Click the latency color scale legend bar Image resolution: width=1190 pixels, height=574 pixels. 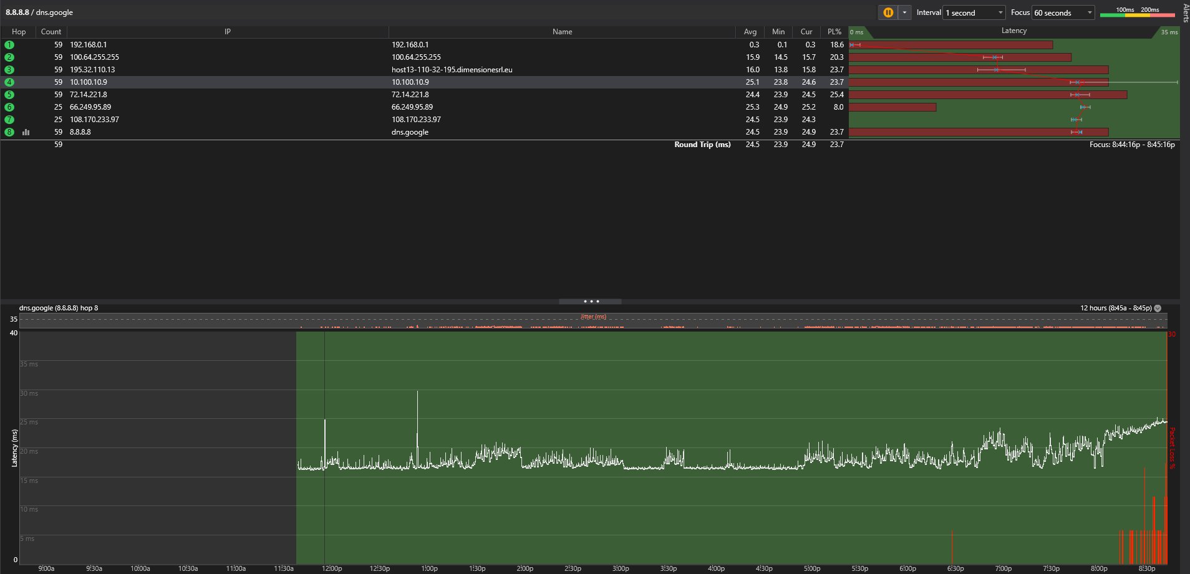coord(1137,14)
